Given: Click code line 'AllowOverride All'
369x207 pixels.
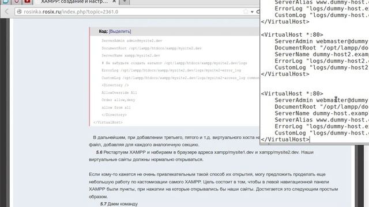Looking at the screenshot, I should point(119,93).
